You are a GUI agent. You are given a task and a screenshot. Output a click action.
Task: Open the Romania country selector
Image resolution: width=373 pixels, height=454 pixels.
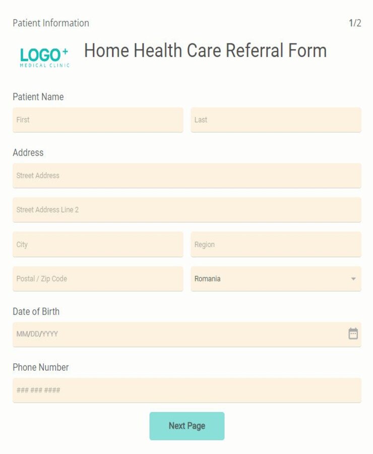coord(276,278)
